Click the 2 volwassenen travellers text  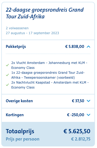pos(17,28)
